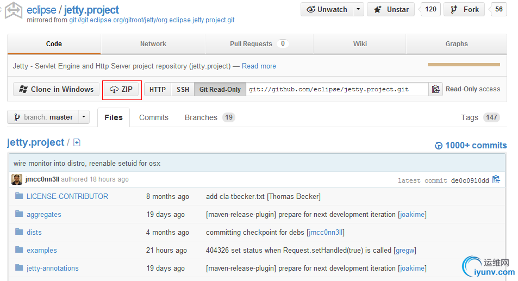Click the Unwatch button
Viewport: 518px width, 281px height.
click(327, 10)
